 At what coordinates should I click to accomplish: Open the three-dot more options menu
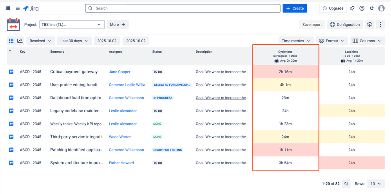pyautogui.click(x=380, y=25)
